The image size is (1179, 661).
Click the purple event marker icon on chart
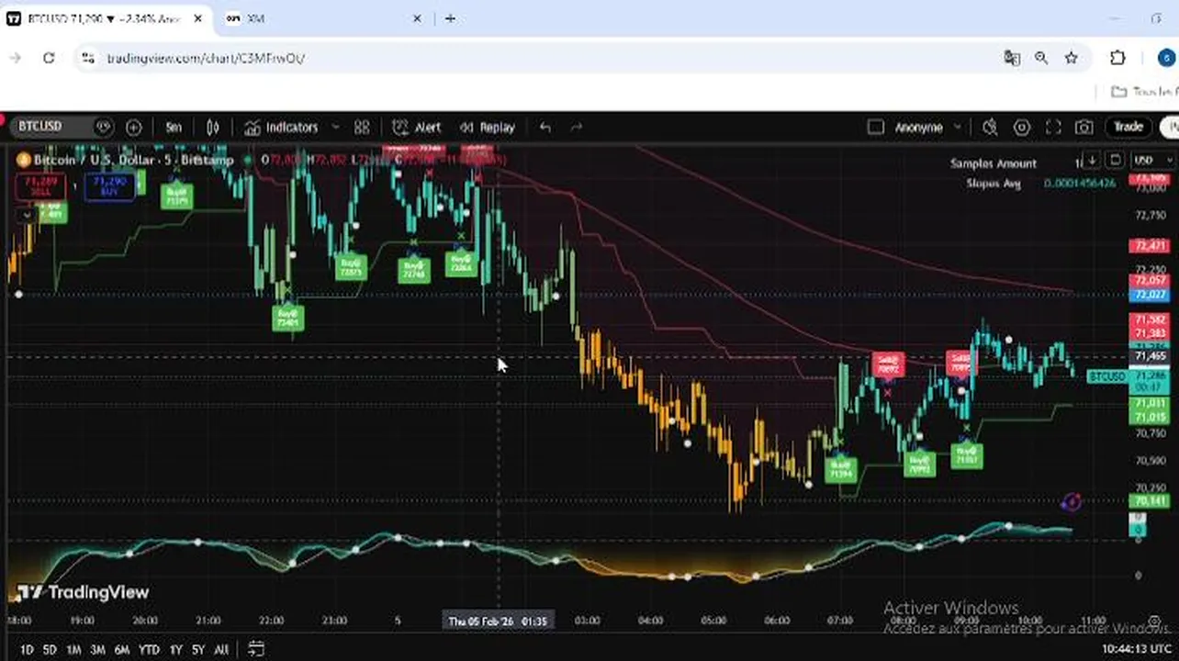(x=1071, y=502)
